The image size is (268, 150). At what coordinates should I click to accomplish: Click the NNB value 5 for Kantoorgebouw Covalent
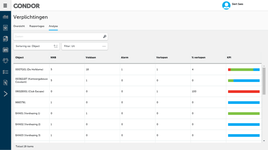(x=51, y=80)
